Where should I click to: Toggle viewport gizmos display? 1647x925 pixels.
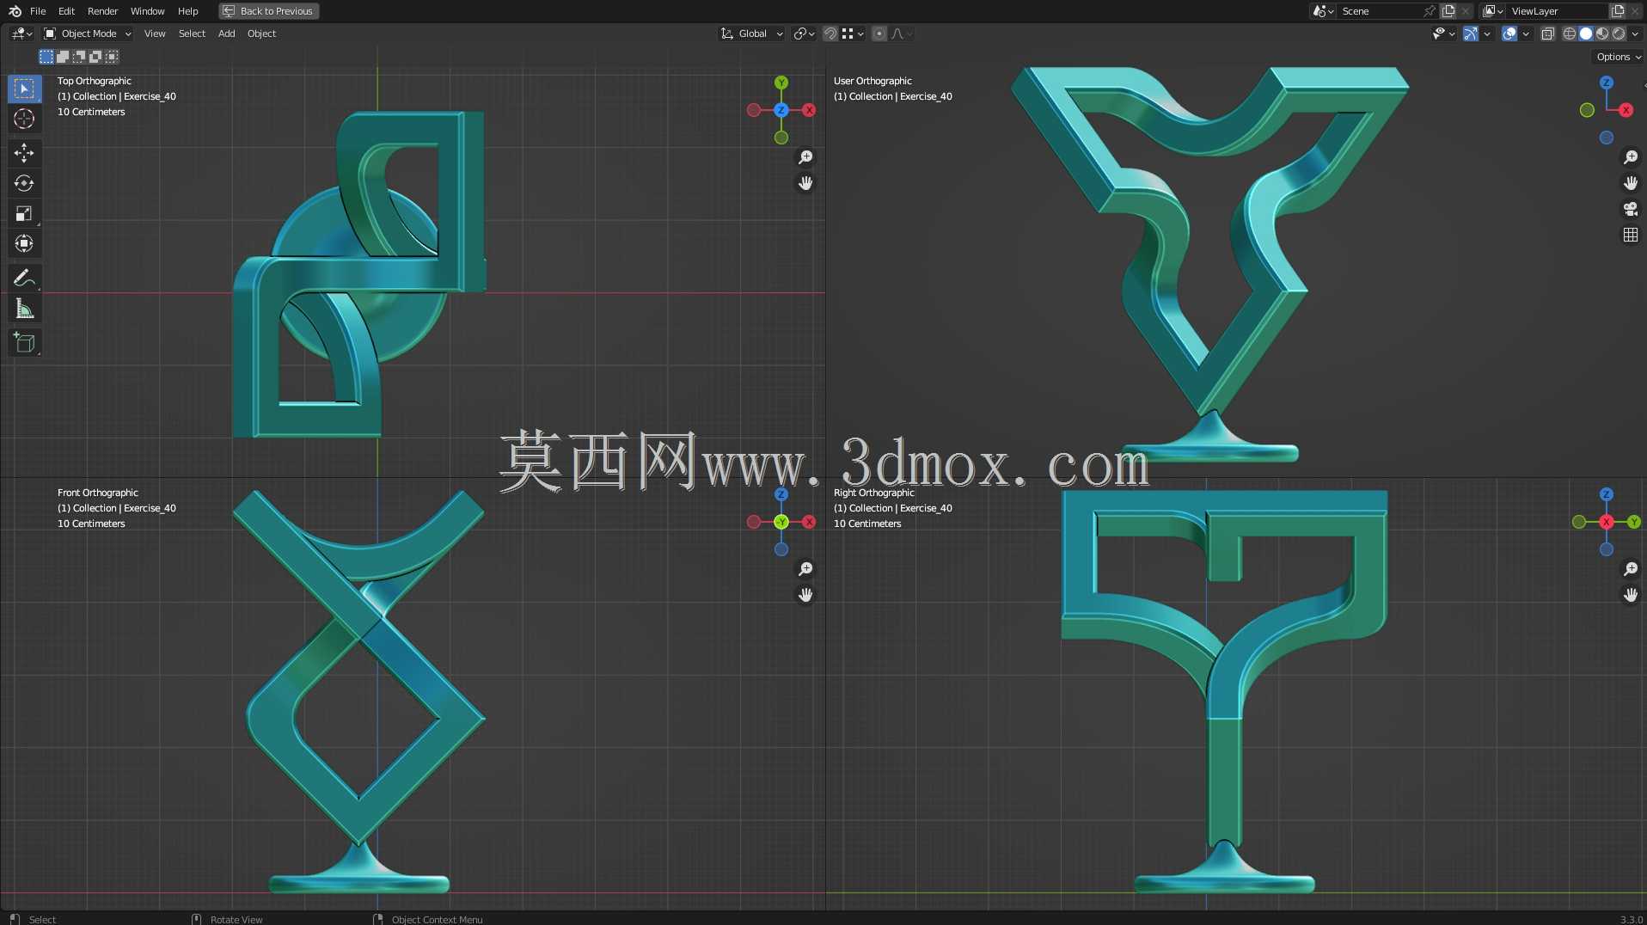pyautogui.click(x=1471, y=34)
